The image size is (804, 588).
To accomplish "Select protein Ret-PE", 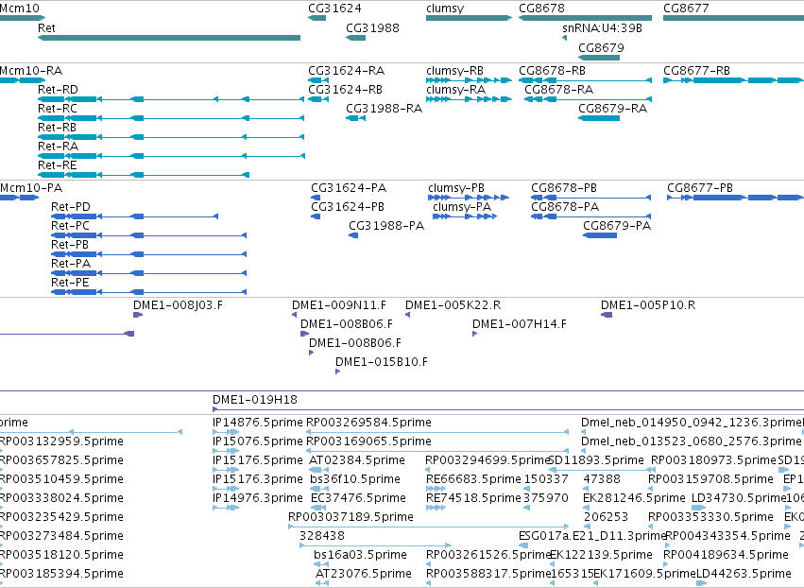I will point(148,292).
